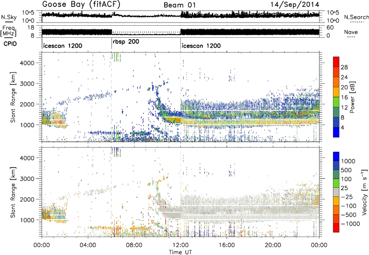
Task: Click the 'Beam 01' label
Action: pyautogui.click(x=179, y=5)
